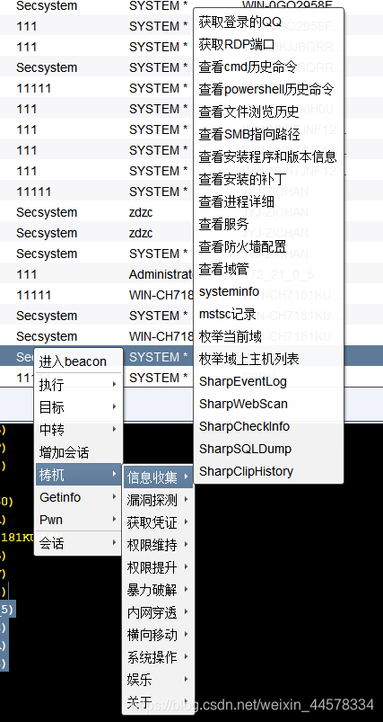Select 查看SMB指向路径 option
Screen dimensions: 383x722
point(269,134)
